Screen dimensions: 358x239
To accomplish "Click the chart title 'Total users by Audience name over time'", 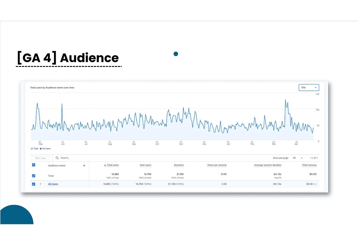I will pos(52,88).
